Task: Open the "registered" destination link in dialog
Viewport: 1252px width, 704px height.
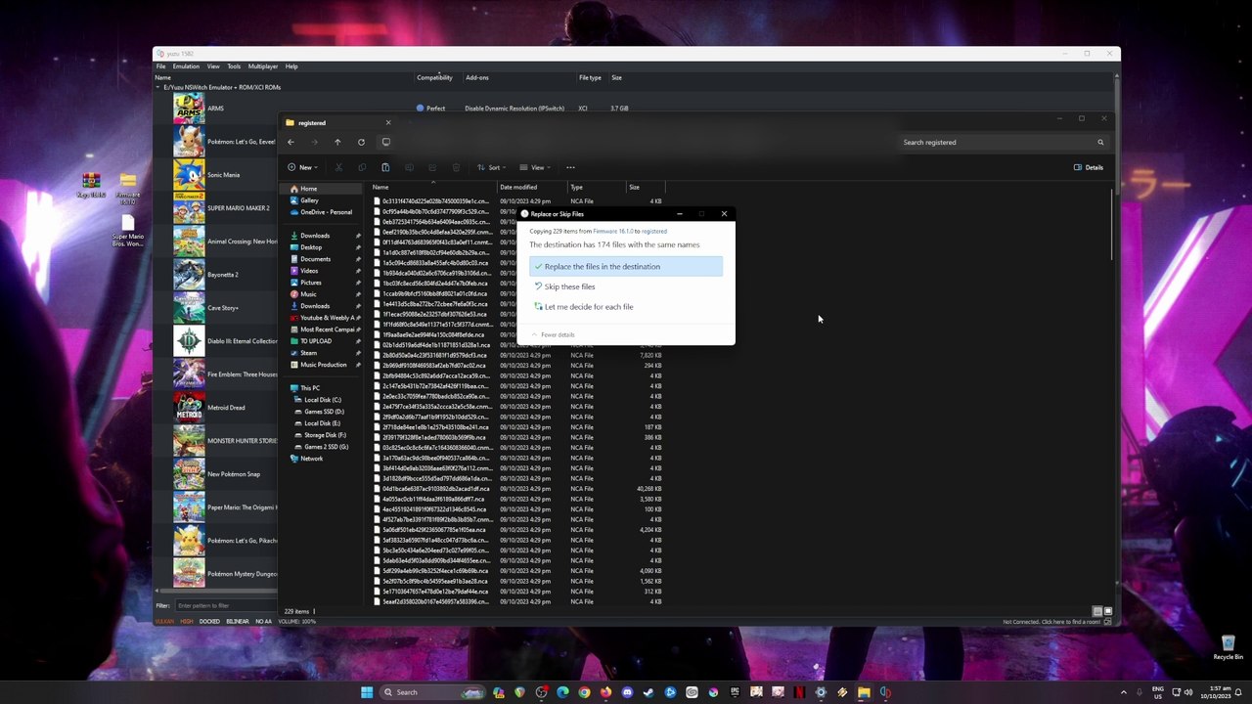Action: (x=654, y=232)
